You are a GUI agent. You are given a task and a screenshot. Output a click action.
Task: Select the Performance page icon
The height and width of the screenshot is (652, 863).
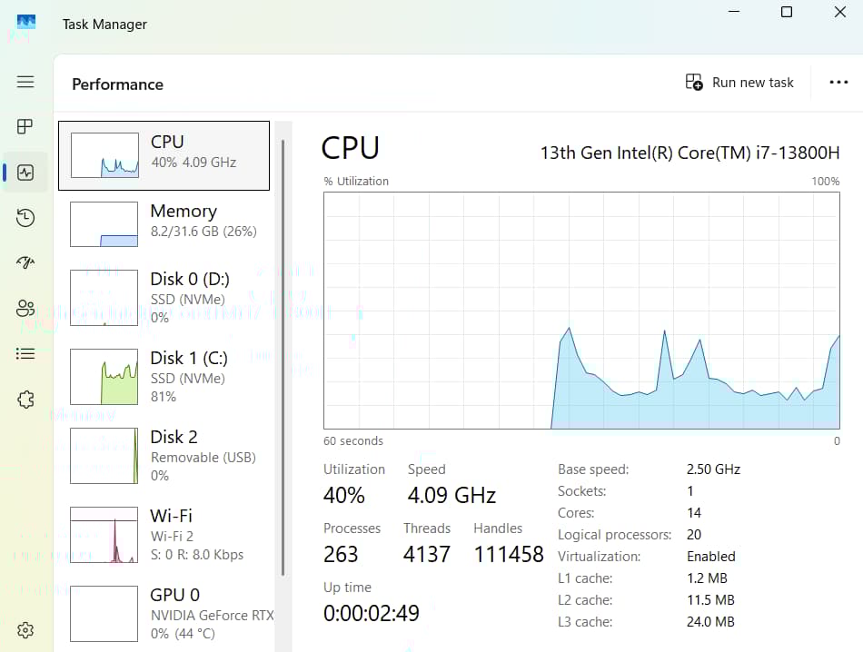[25, 173]
